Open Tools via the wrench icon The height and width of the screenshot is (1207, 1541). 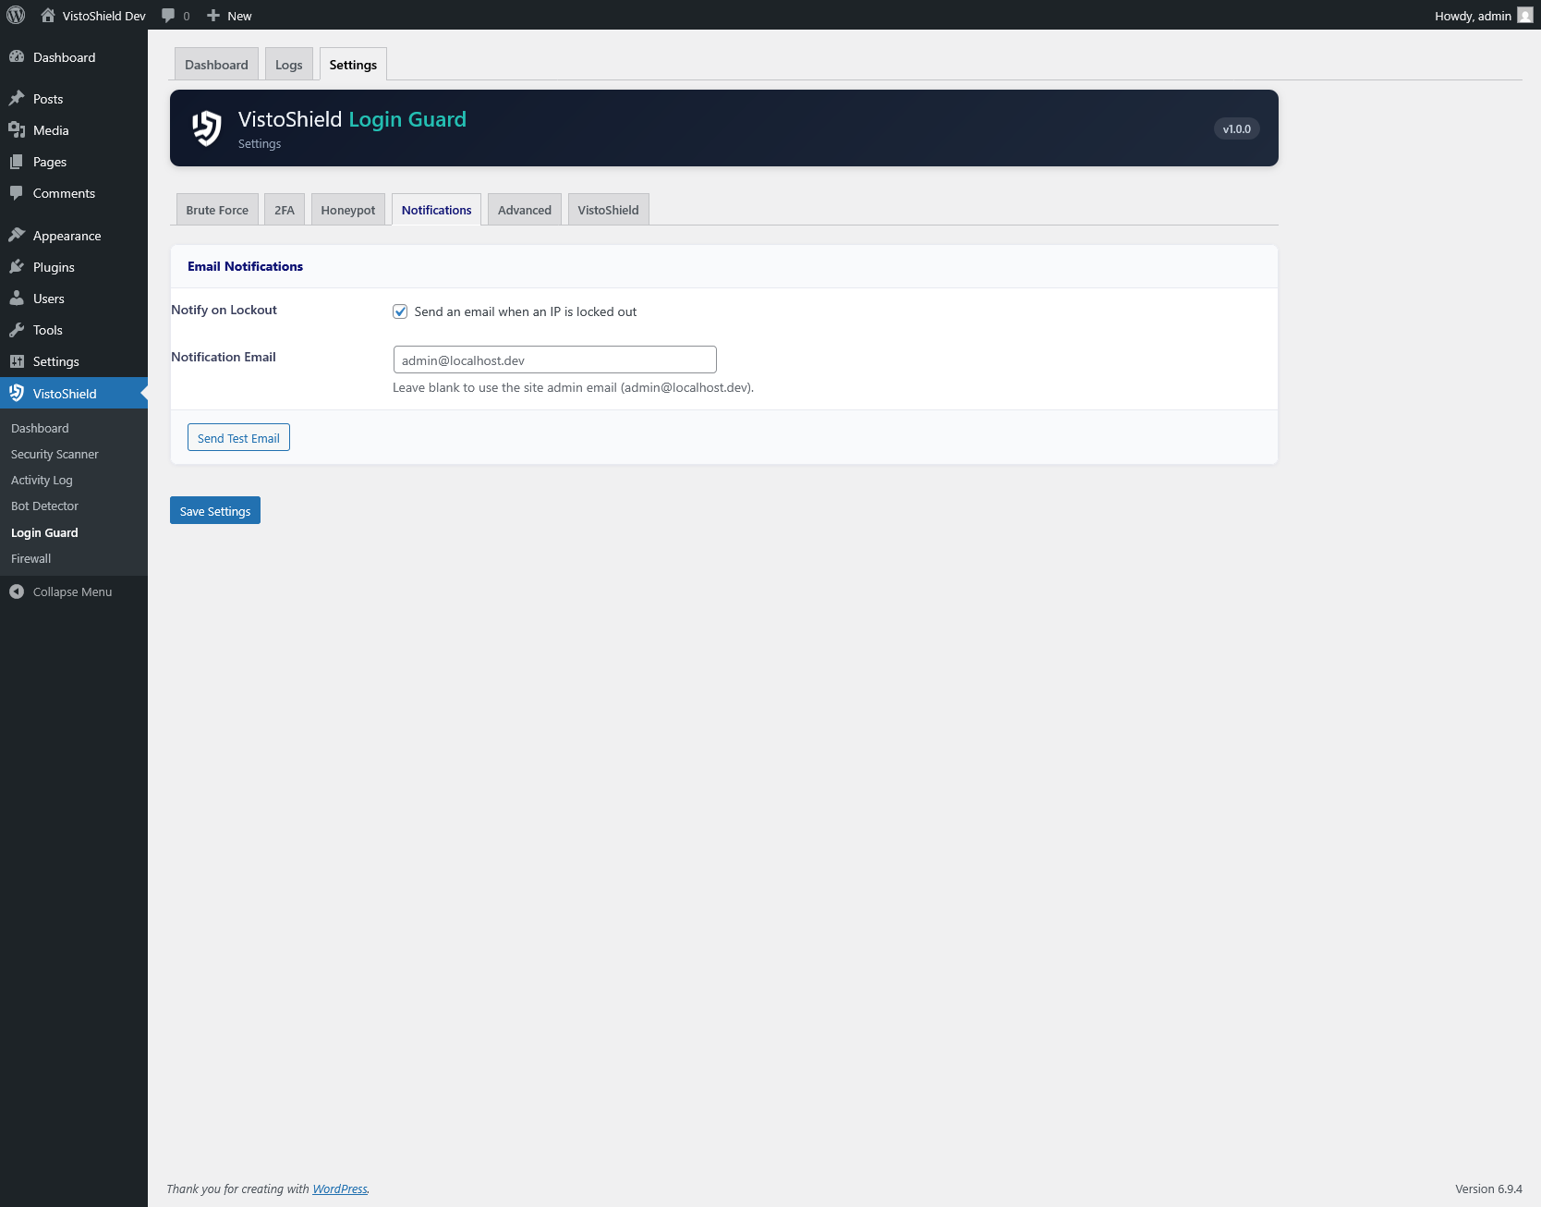(x=18, y=329)
